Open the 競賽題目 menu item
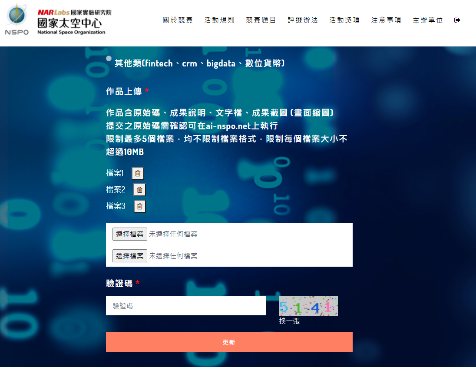Viewport: 476px width, 367px height. pyautogui.click(x=261, y=20)
